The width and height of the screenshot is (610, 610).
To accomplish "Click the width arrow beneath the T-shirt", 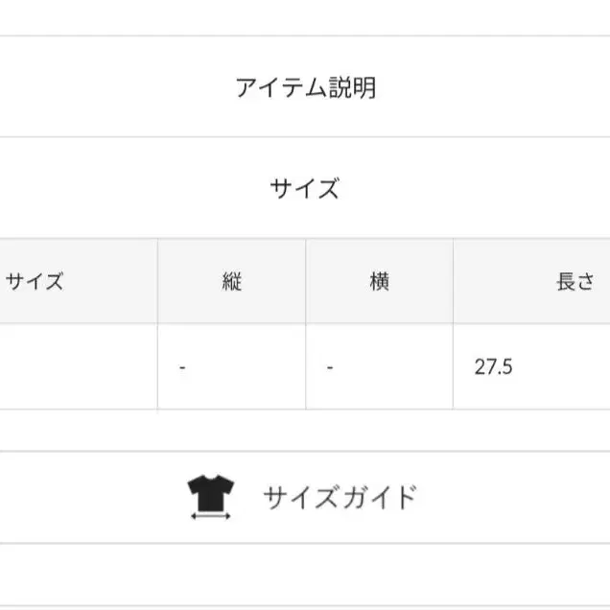I will pos(210,516).
